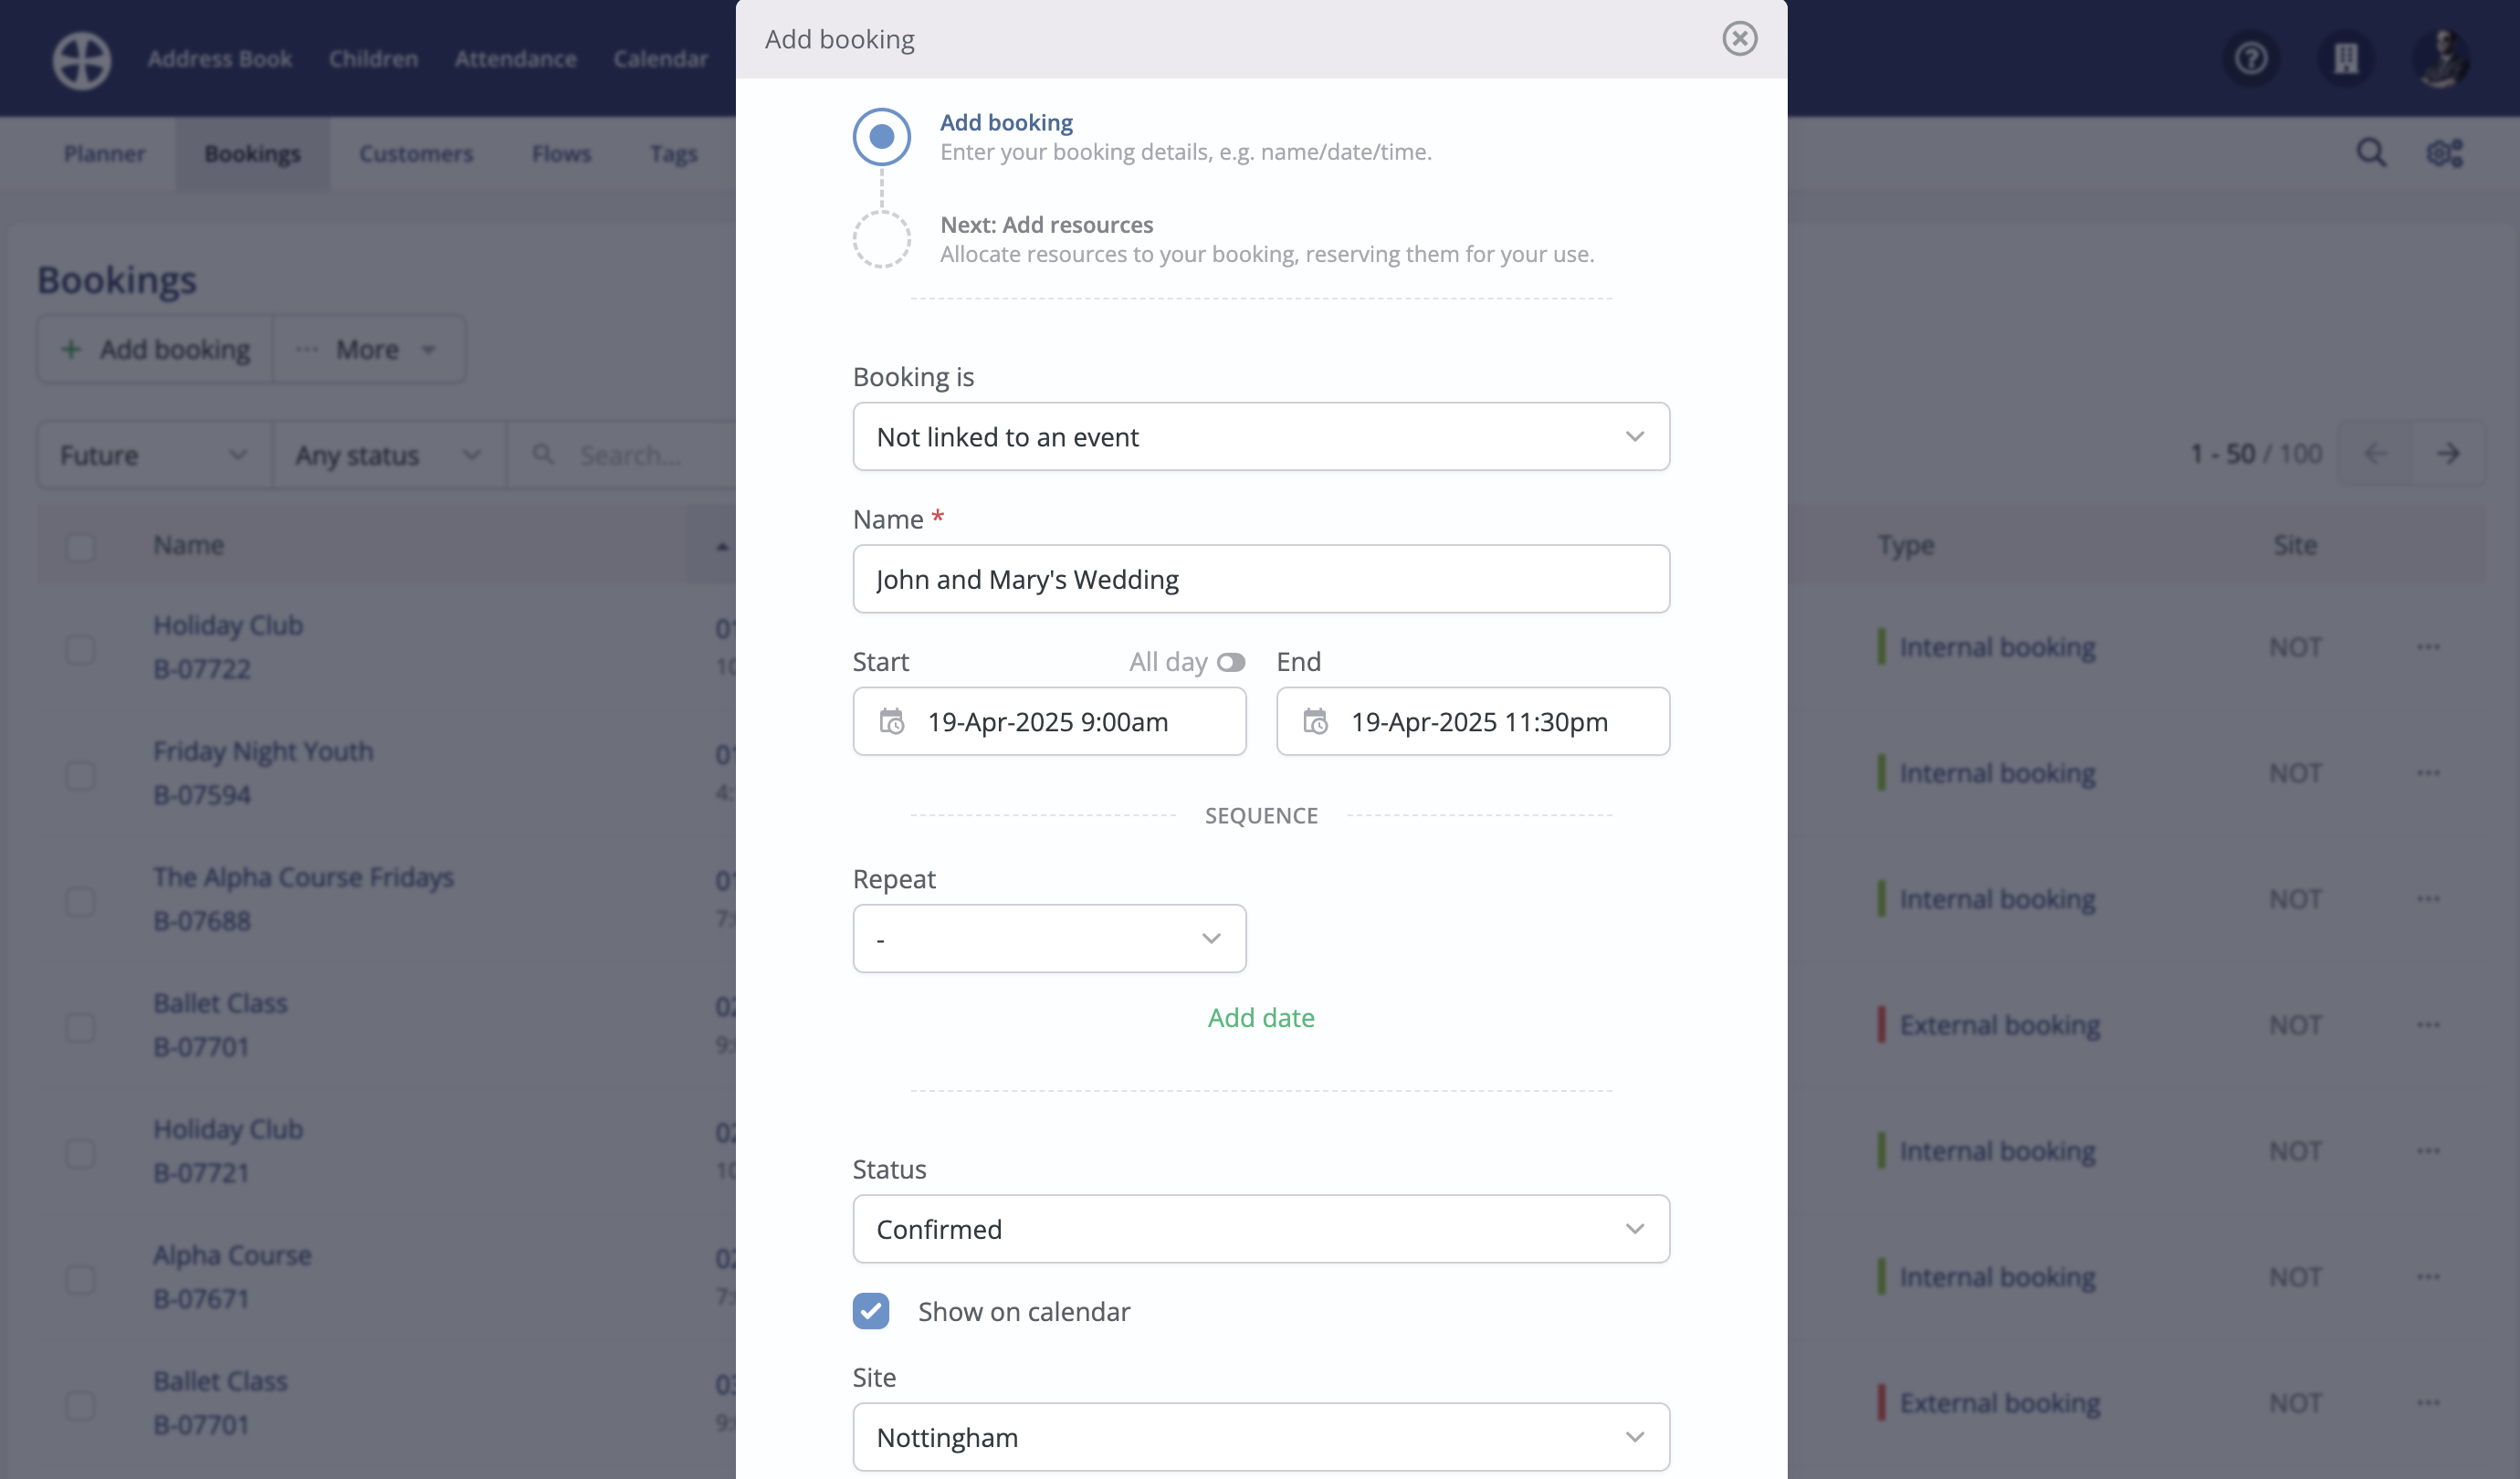Open the Any status filter dropdown
The image size is (2520, 1479).
coord(389,455)
